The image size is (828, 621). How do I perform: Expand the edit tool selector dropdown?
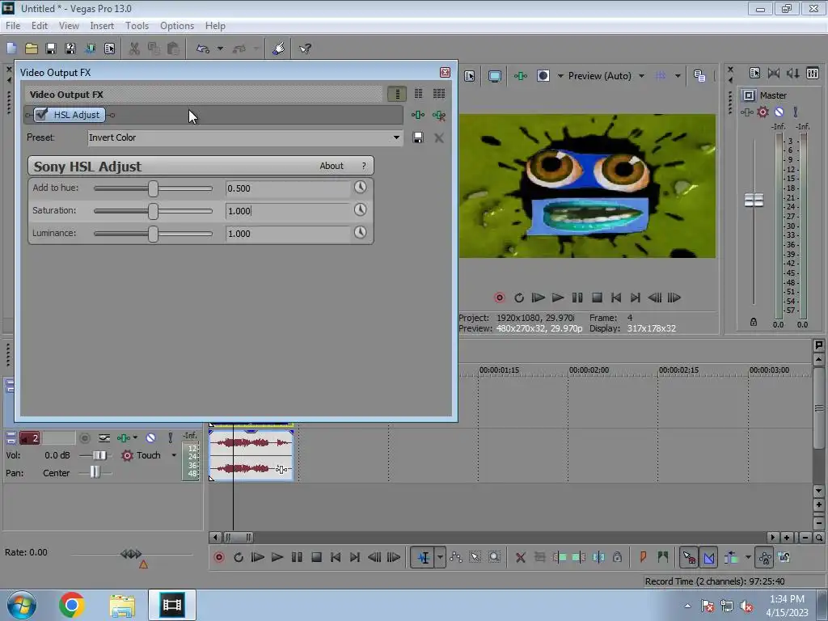pyautogui.click(x=440, y=557)
